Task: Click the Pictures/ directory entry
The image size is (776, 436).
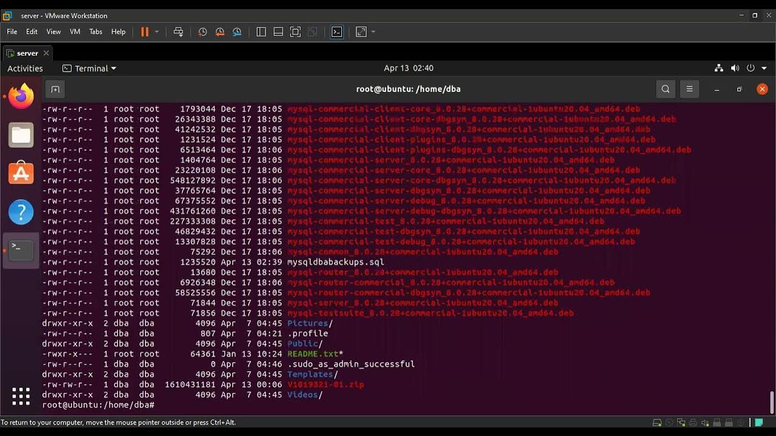Action: [x=310, y=323]
